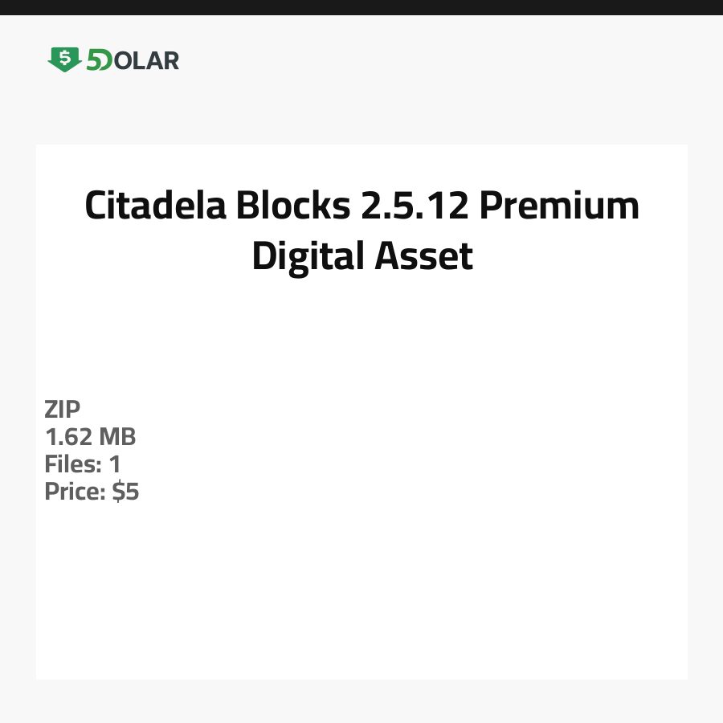Image resolution: width=723 pixels, height=723 pixels.
Task: Click the empty white card area below Price
Action: coord(361,594)
